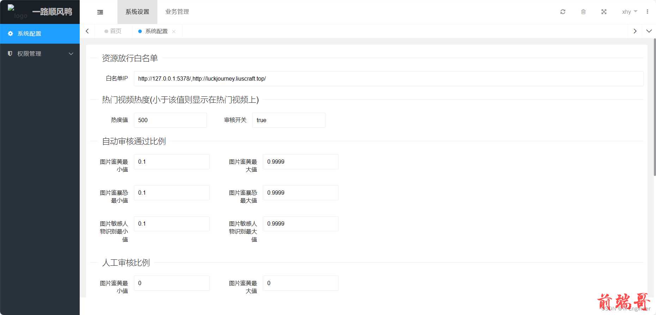The height and width of the screenshot is (315, 656).
Task: Click the 一路顺风鸭 site title
Action: click(52, 12)
